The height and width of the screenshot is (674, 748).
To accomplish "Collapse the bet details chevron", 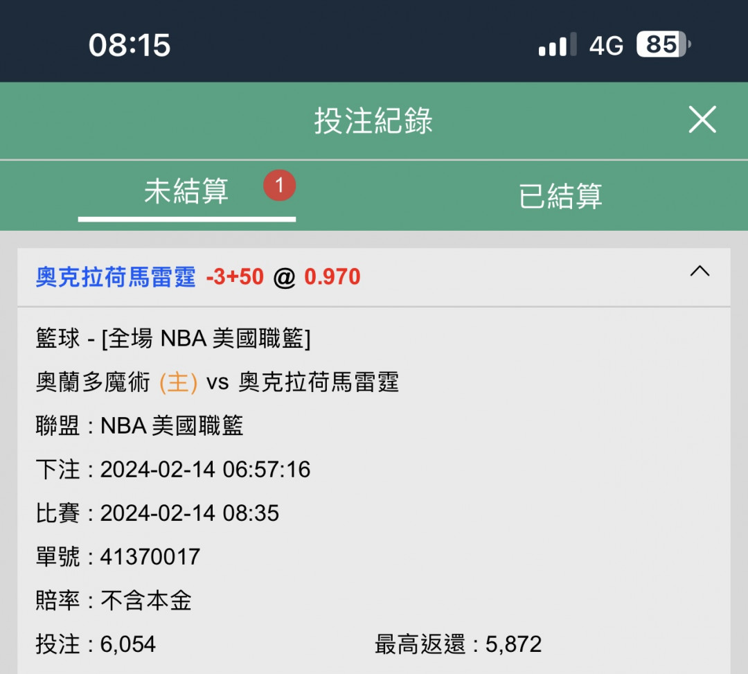I will tap(700, 271).
